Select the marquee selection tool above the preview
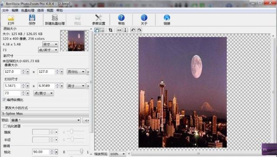Viewport: 277px width, 157px height. 102,30
